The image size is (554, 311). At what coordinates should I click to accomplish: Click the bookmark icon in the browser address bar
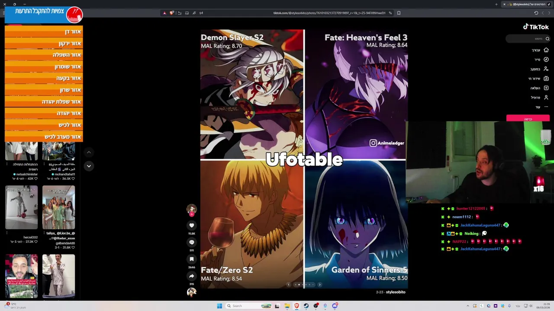point(399,13)
